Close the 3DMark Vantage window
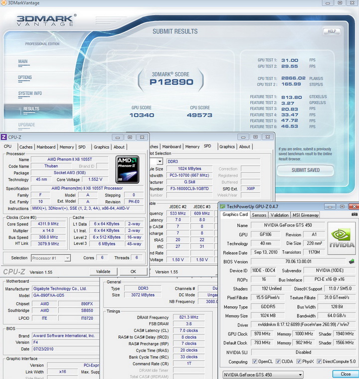Screen dimensions: 359x379 click(352, 3)
